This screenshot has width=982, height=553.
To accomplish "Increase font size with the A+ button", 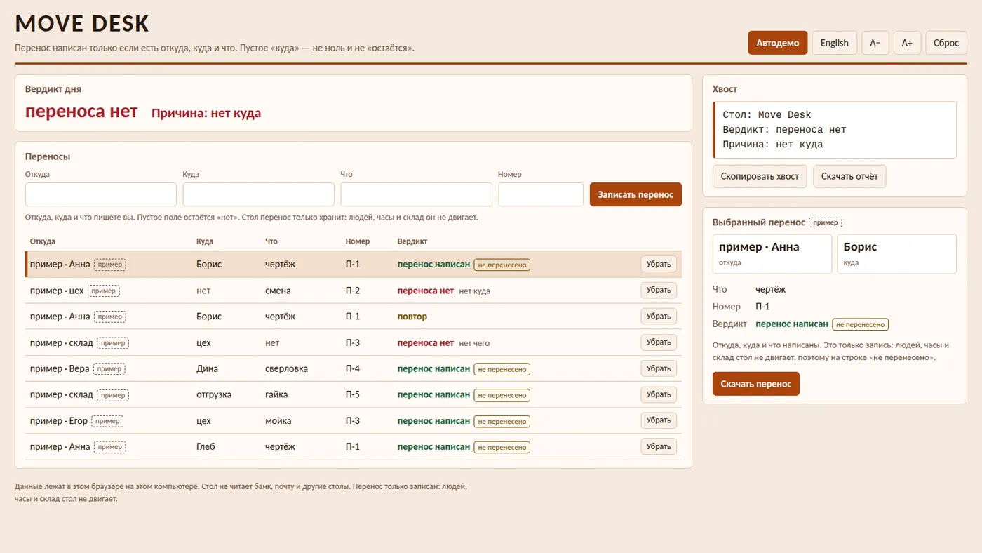I will (x=907, y=43).
